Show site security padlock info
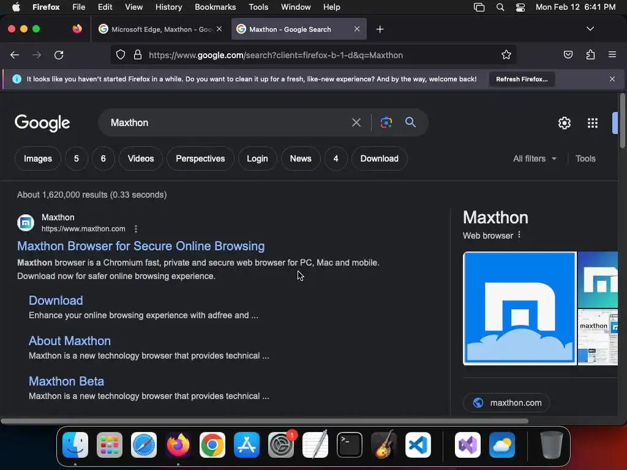Screen dimensions: 627x470 (x=138, y=54)
